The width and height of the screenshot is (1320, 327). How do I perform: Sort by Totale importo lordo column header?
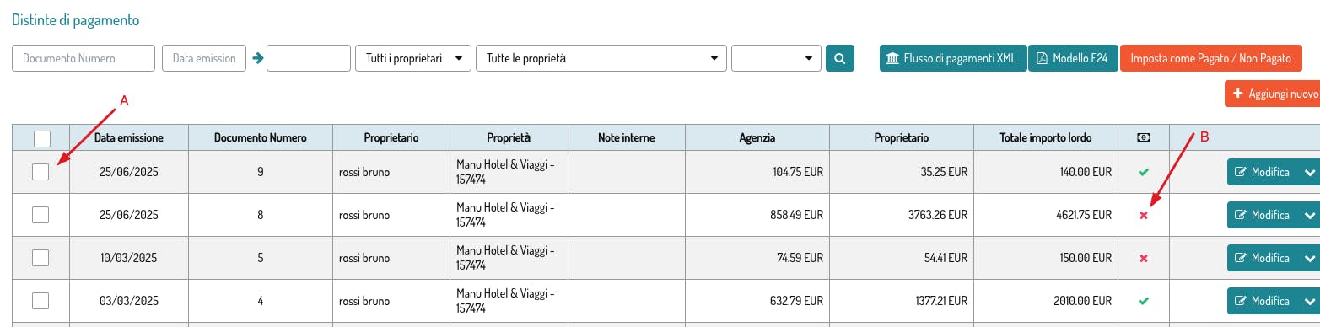(1046, 137)
